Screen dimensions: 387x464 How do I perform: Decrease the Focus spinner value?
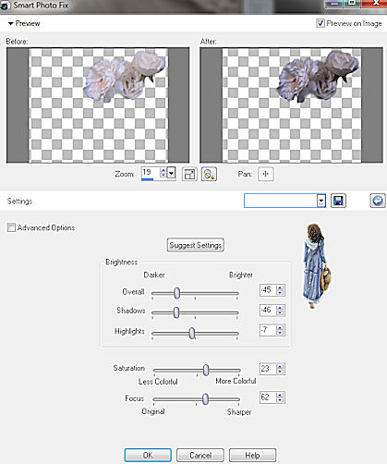coord(280,400)
